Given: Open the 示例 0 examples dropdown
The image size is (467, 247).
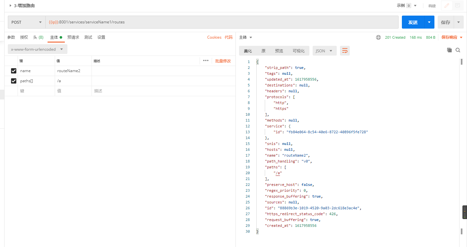Looking at the screenshot, I should pyautogui.click(x=406, y=6).
